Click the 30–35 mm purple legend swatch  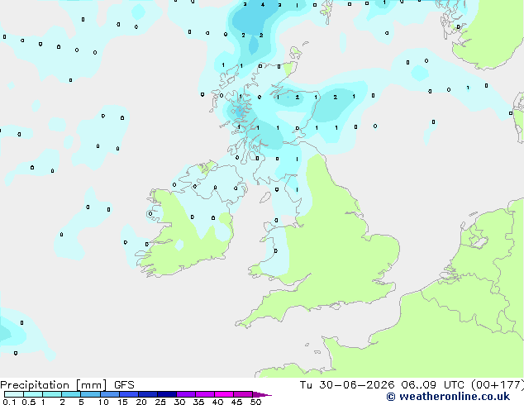(186, 394)
